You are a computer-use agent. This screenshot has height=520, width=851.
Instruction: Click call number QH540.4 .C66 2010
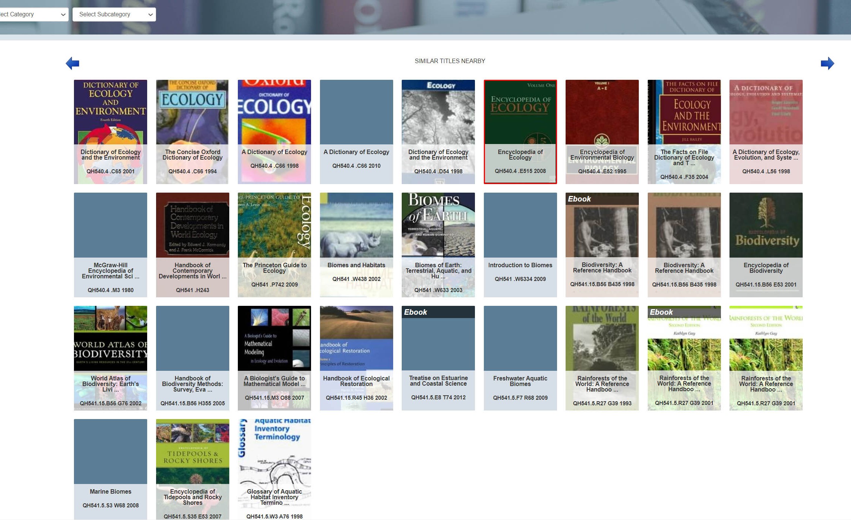click(356, 166)
